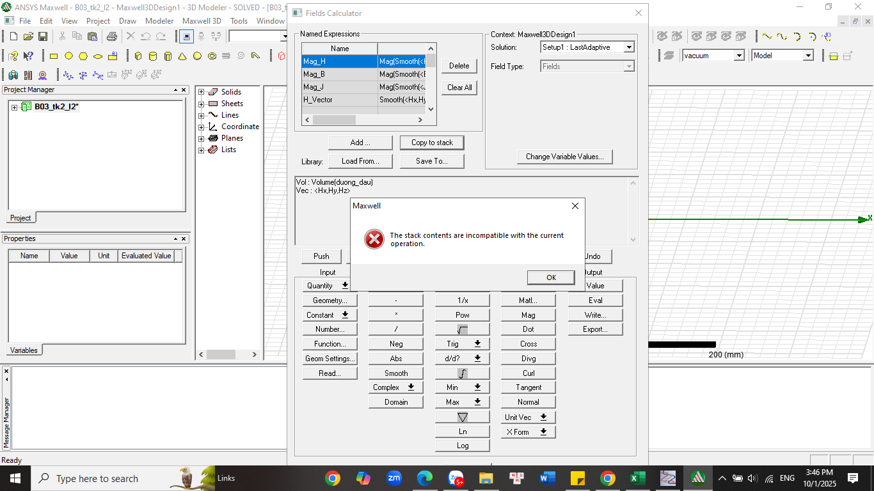Open the vacuum material dropdown
Screen dimensions: 874x491
point(739,56)
